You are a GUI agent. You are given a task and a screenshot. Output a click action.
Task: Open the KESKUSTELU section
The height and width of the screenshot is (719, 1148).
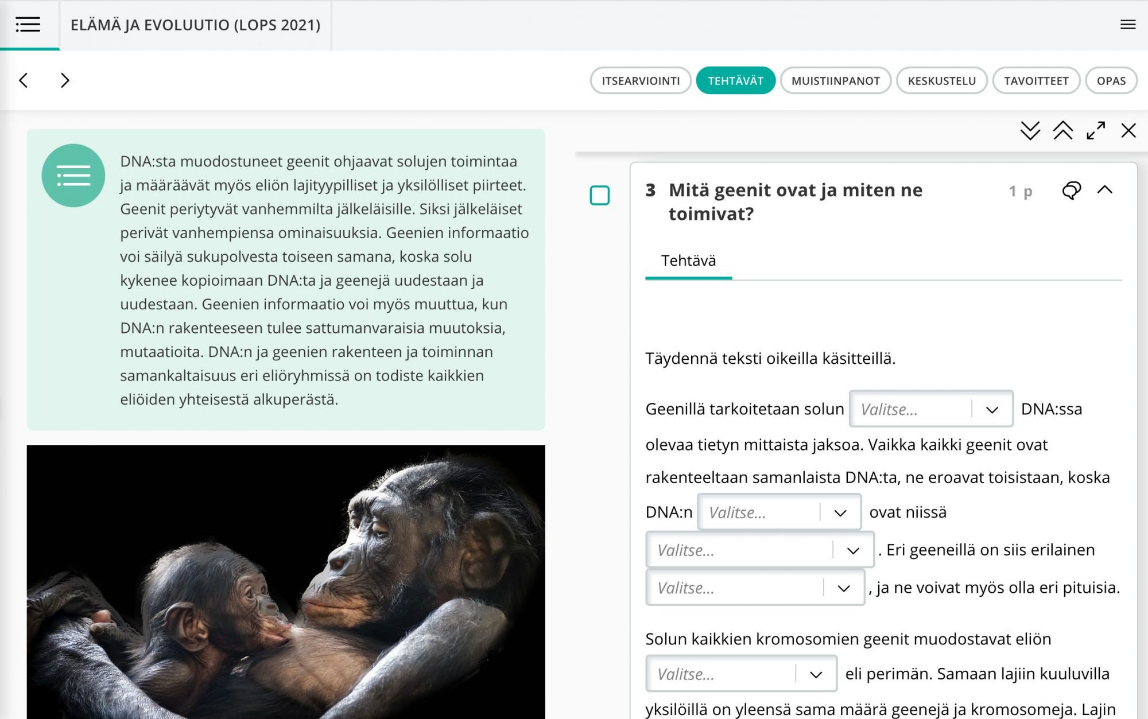pos(941,81)
